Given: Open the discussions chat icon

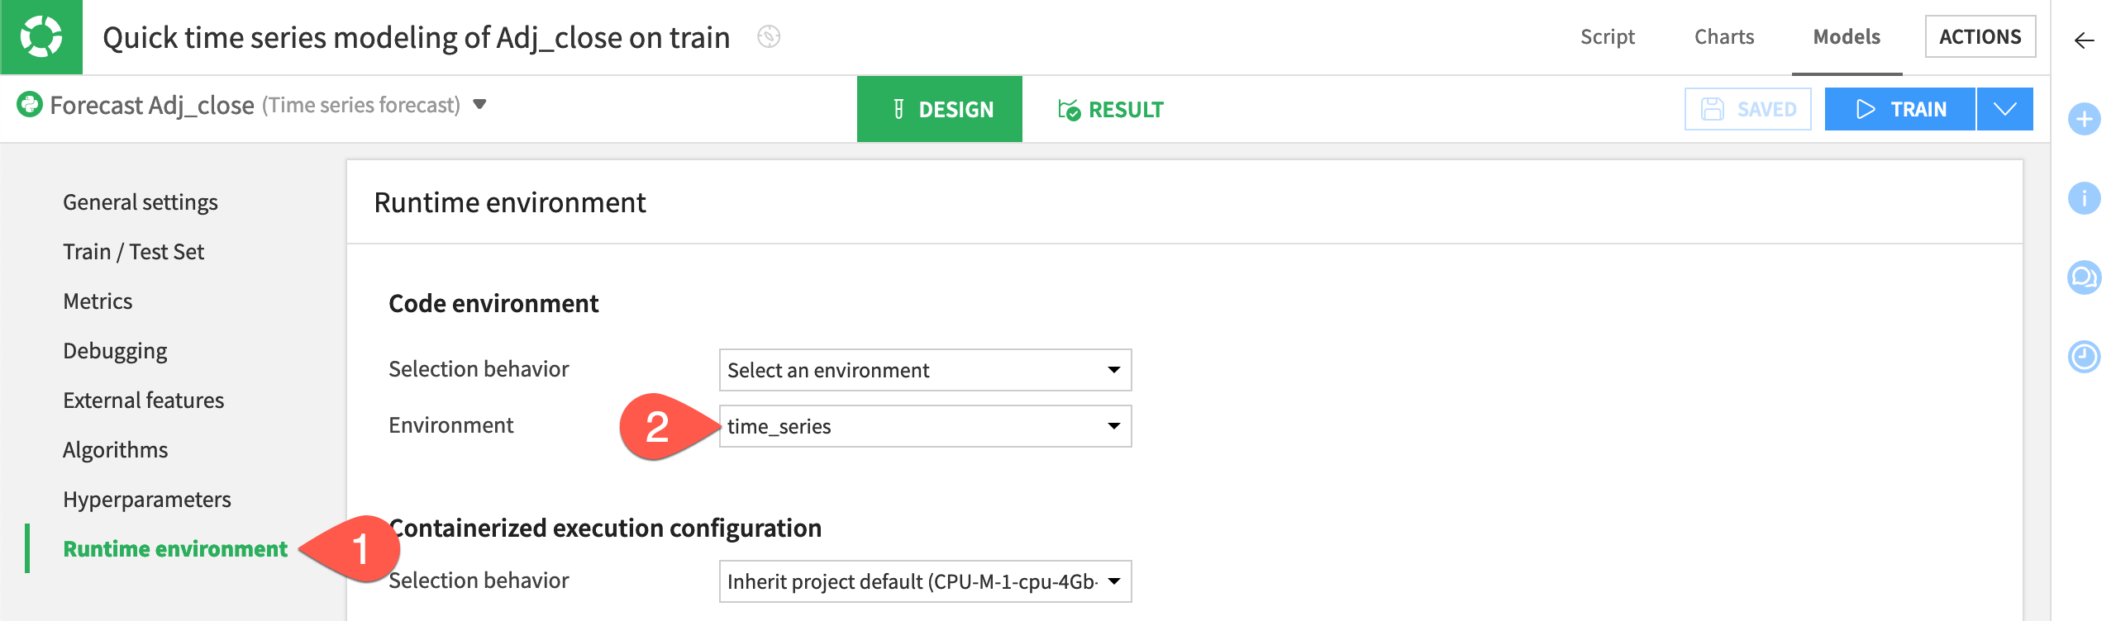Looking at the screenshot, I should (x=2084, y=277).
